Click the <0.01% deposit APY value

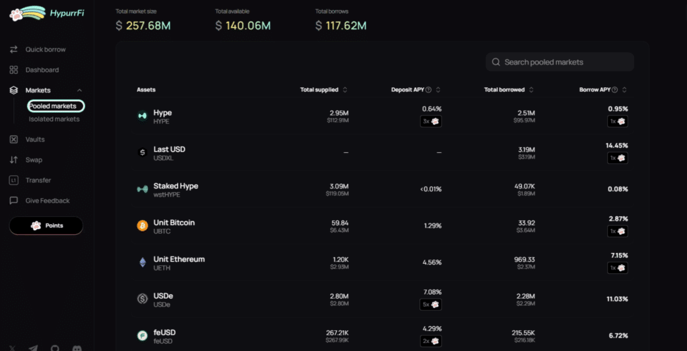(x=431, y=189)
